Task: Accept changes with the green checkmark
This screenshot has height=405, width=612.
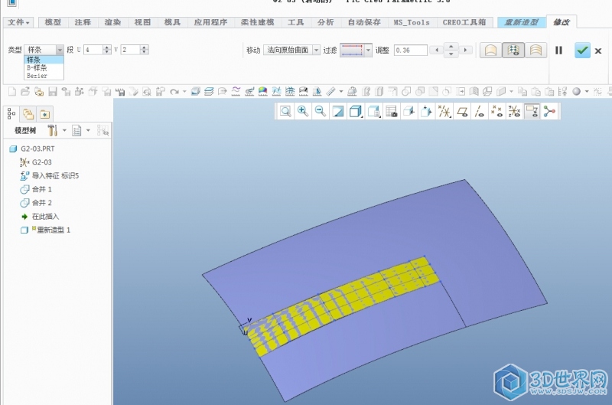Action: 582,51
